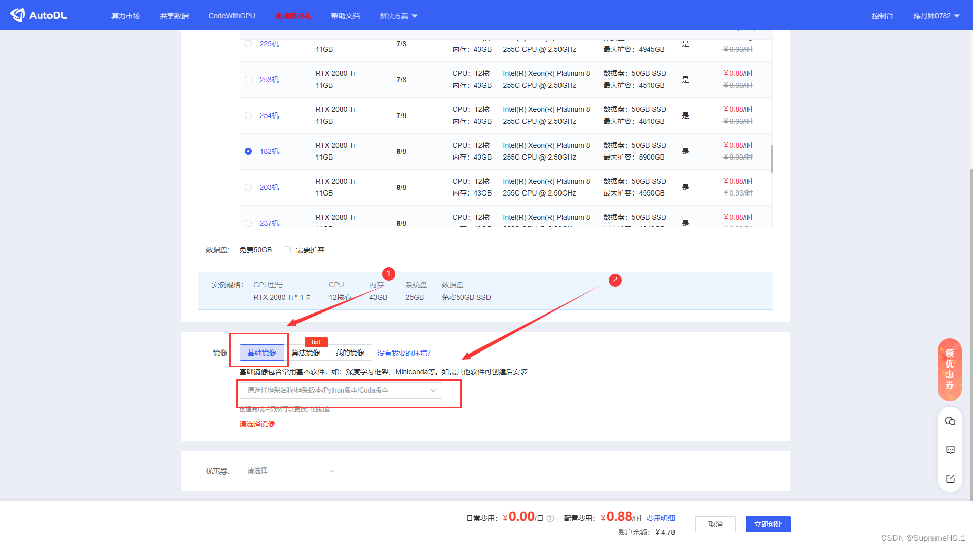Image resolution: width=973 pixels, height=547 pixels.
Task: Click the 请选择镜像 error message
Action: [257, 424]
